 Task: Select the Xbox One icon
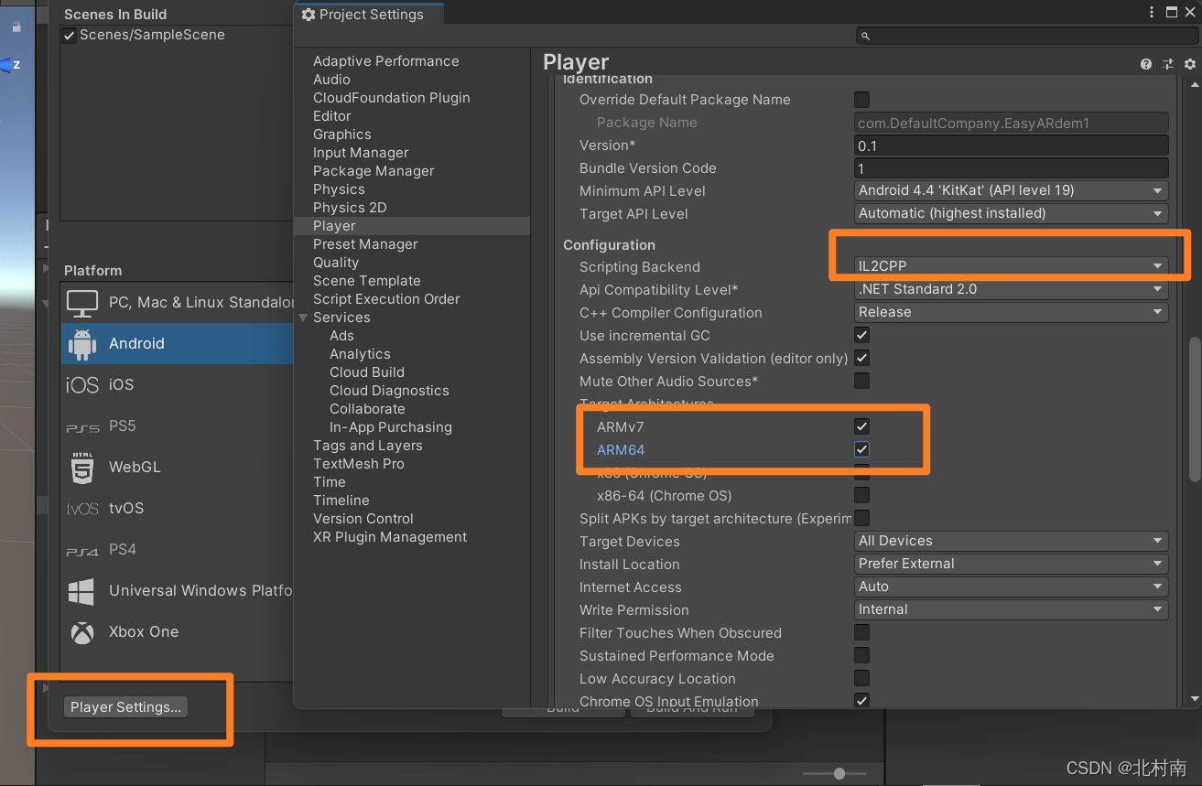(82, 632)
